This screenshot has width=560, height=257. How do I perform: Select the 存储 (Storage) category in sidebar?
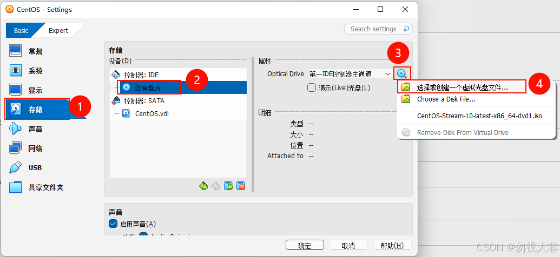click(37, 110)
